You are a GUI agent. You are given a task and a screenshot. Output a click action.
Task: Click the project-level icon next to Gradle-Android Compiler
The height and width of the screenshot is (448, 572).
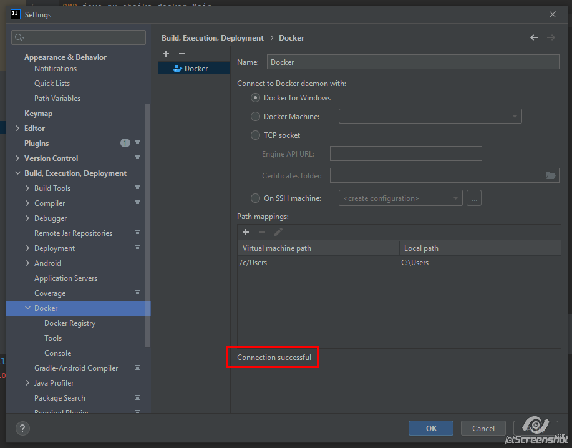pos(137,368)
